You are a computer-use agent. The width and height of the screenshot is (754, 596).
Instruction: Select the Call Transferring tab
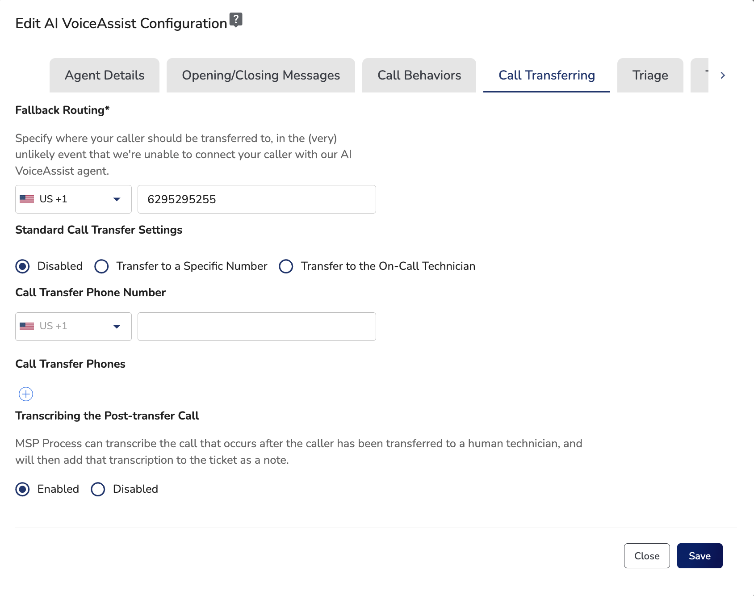tap(546, 75)
